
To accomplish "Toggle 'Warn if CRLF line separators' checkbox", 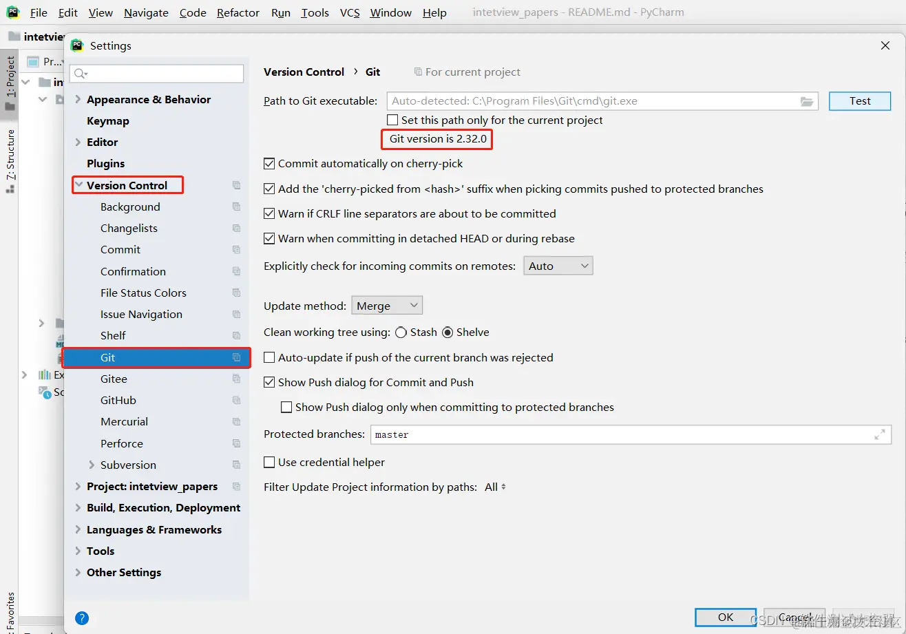I will 269,214.
